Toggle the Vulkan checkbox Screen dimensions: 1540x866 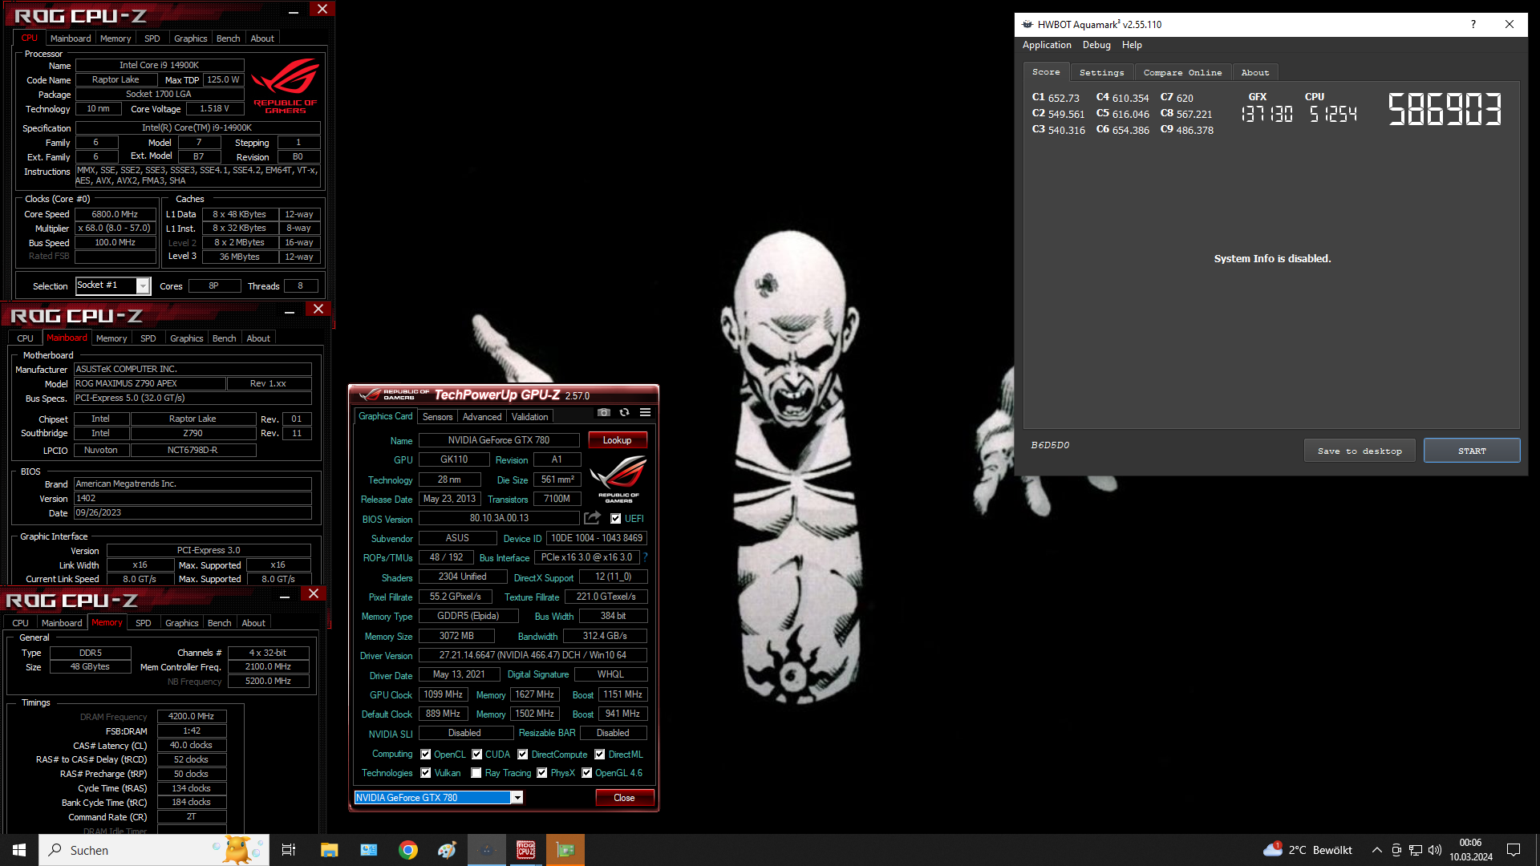pos(426,773)
